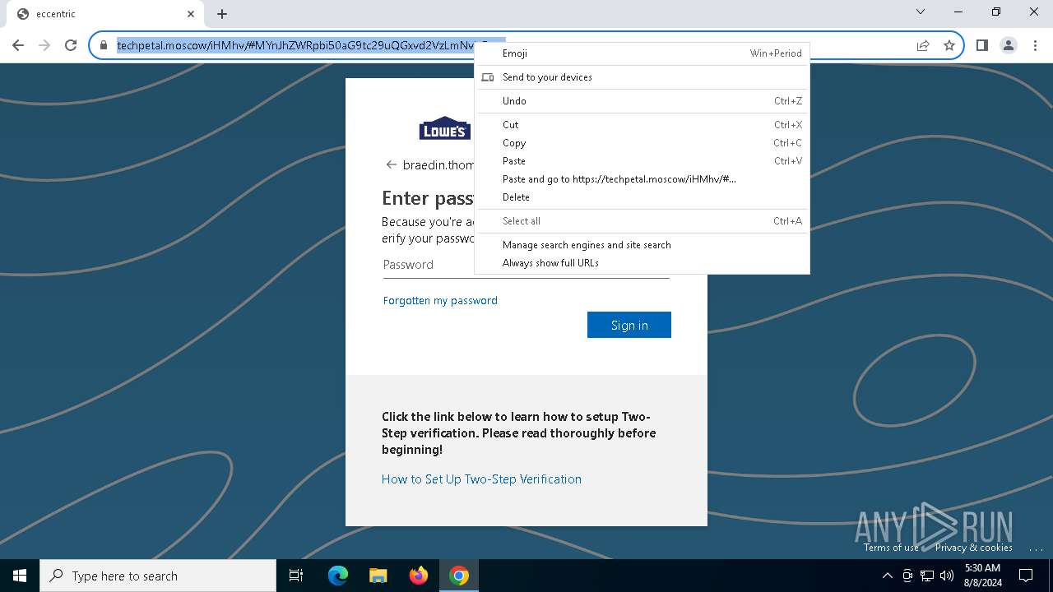Launch Microsoft Edge from the taskbar
Screen dimensions: 1053x592
(338, 576)
